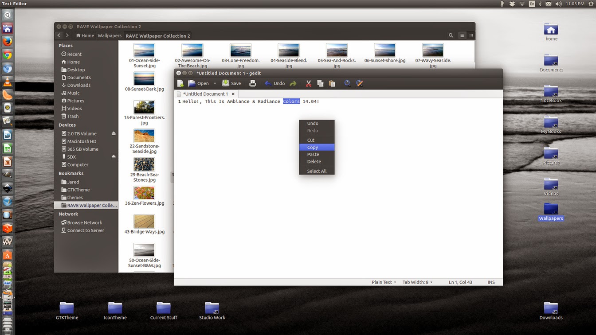The height and width of the screenshot is (335, 596).
Task: Expand the recent files arrow beside Open
Action: 215,83
